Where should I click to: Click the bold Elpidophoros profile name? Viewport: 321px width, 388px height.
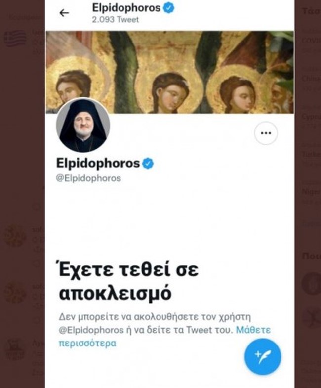click(x=98, y=163)
